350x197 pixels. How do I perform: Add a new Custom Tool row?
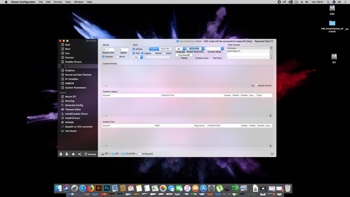tap(106, 146)
